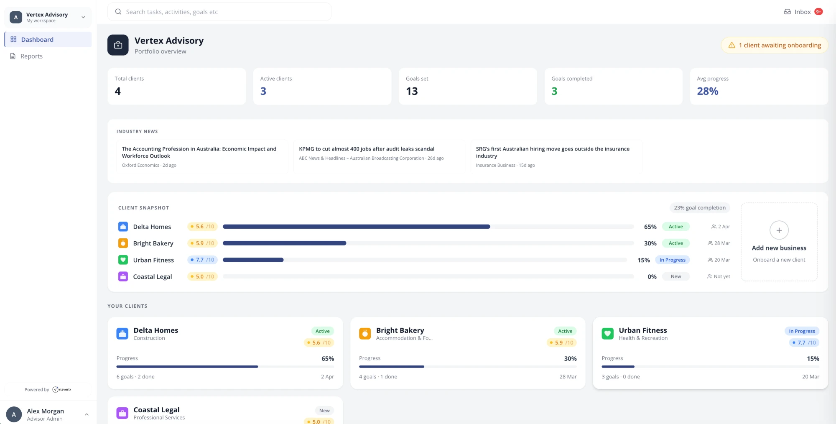The height and width of the screenshot is (424, 836).
Task: Click '3 goals · 0 done' on Urban Fitness card
Action: tap(621, 377)
